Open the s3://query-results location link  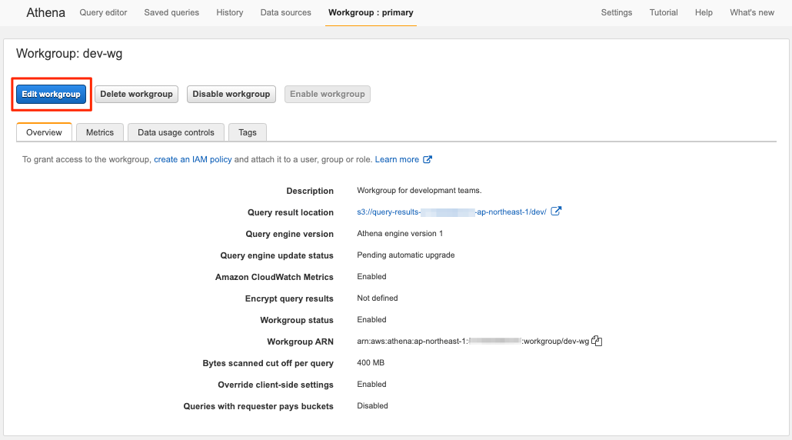451,212
